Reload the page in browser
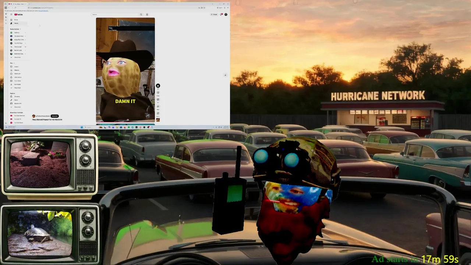Viewport: 471px width, 265px height. click(x=15, y=7)
